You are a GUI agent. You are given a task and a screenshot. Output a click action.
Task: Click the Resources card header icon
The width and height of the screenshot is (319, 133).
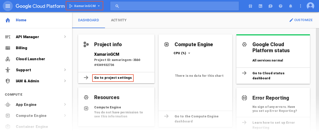pos(86,97)
